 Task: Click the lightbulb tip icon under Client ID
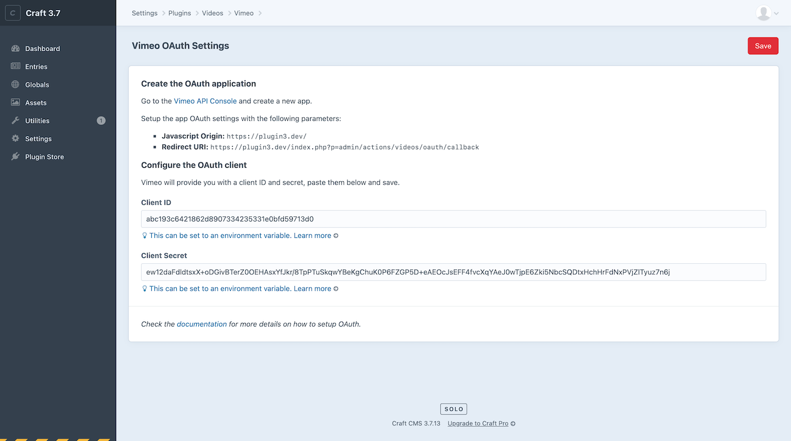(x=144, y=235)
